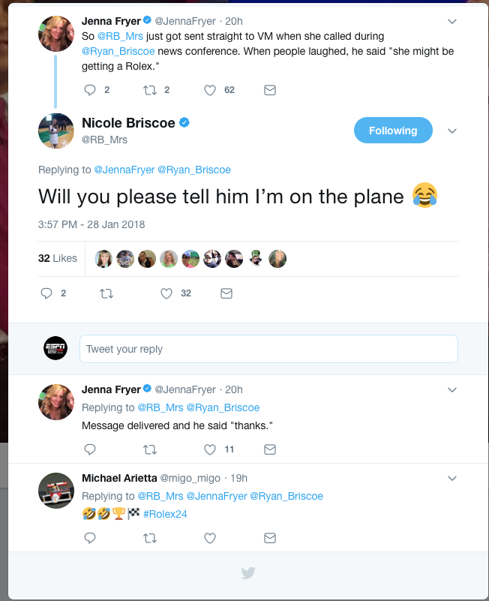
Task: Open Michael Arietta's race car avatar
Action: pyautogui.click(x=56, y=491)
